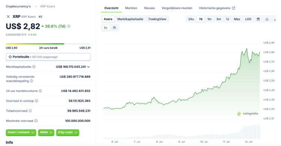Click the 9. Jul date axis label
Viewport: 281px width, 146px height.
pyautogui.click(x=182, y=142)
